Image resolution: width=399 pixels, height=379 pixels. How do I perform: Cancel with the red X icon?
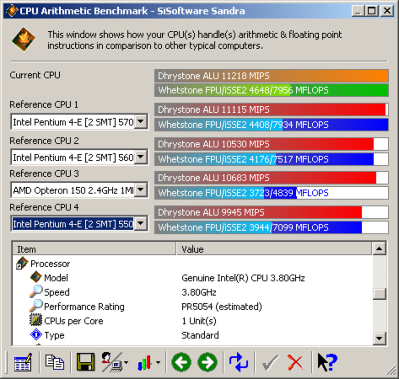coord(295,362)
